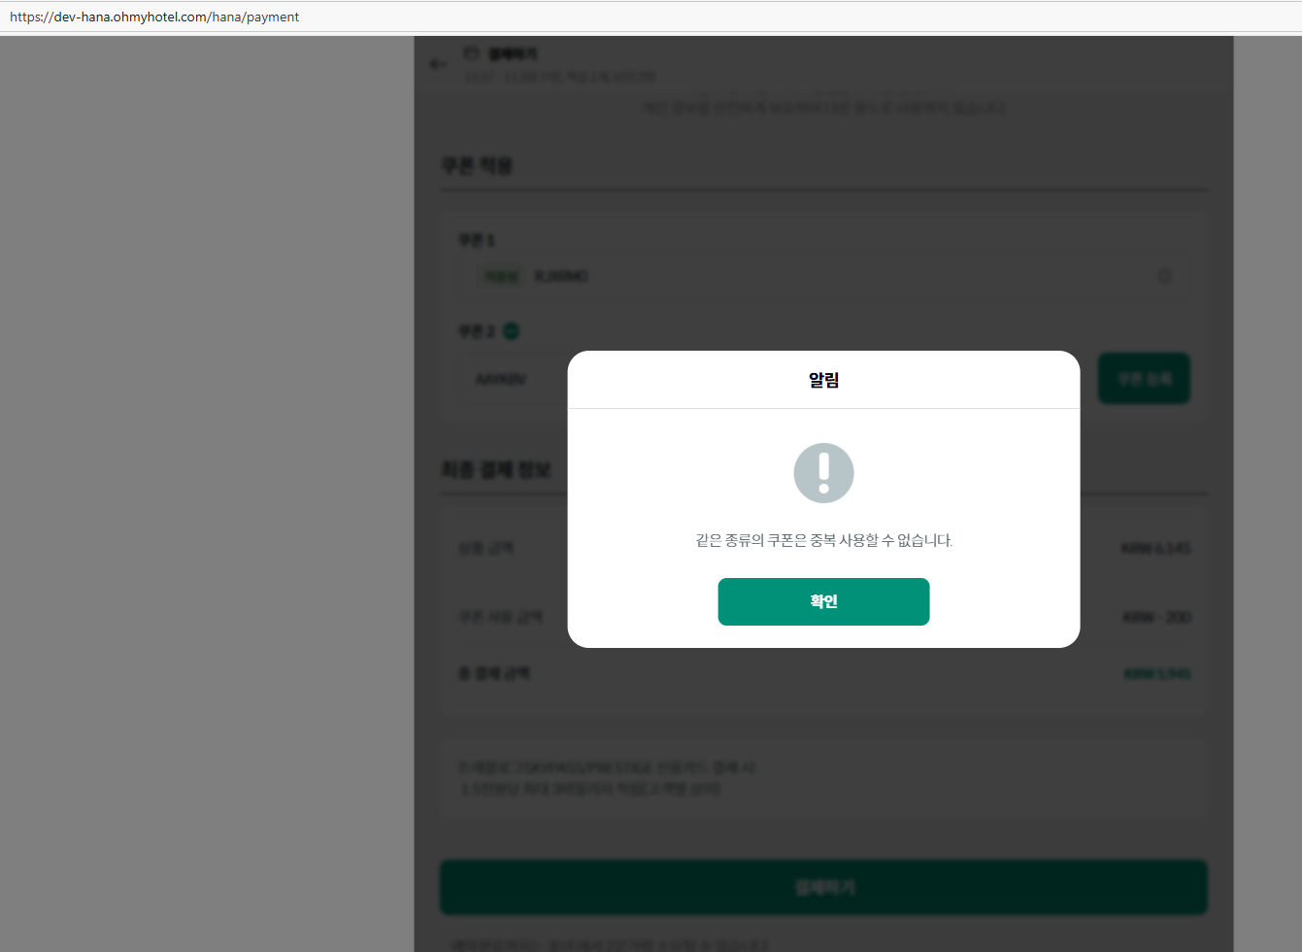Remove coupon 2 with the green minus icon
Image resolution: width=1302 pixels, height=952 pixels.
tap(511, 331)
